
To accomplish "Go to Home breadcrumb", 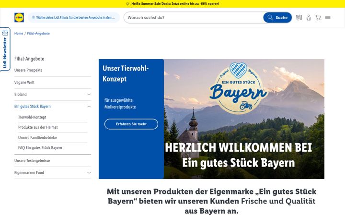I will pyautogui.click(x=19, y=33).
